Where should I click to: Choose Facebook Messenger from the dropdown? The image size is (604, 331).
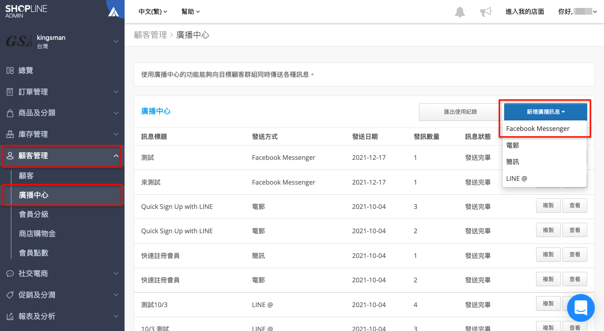pyautogui.click(x=544, y=129)
